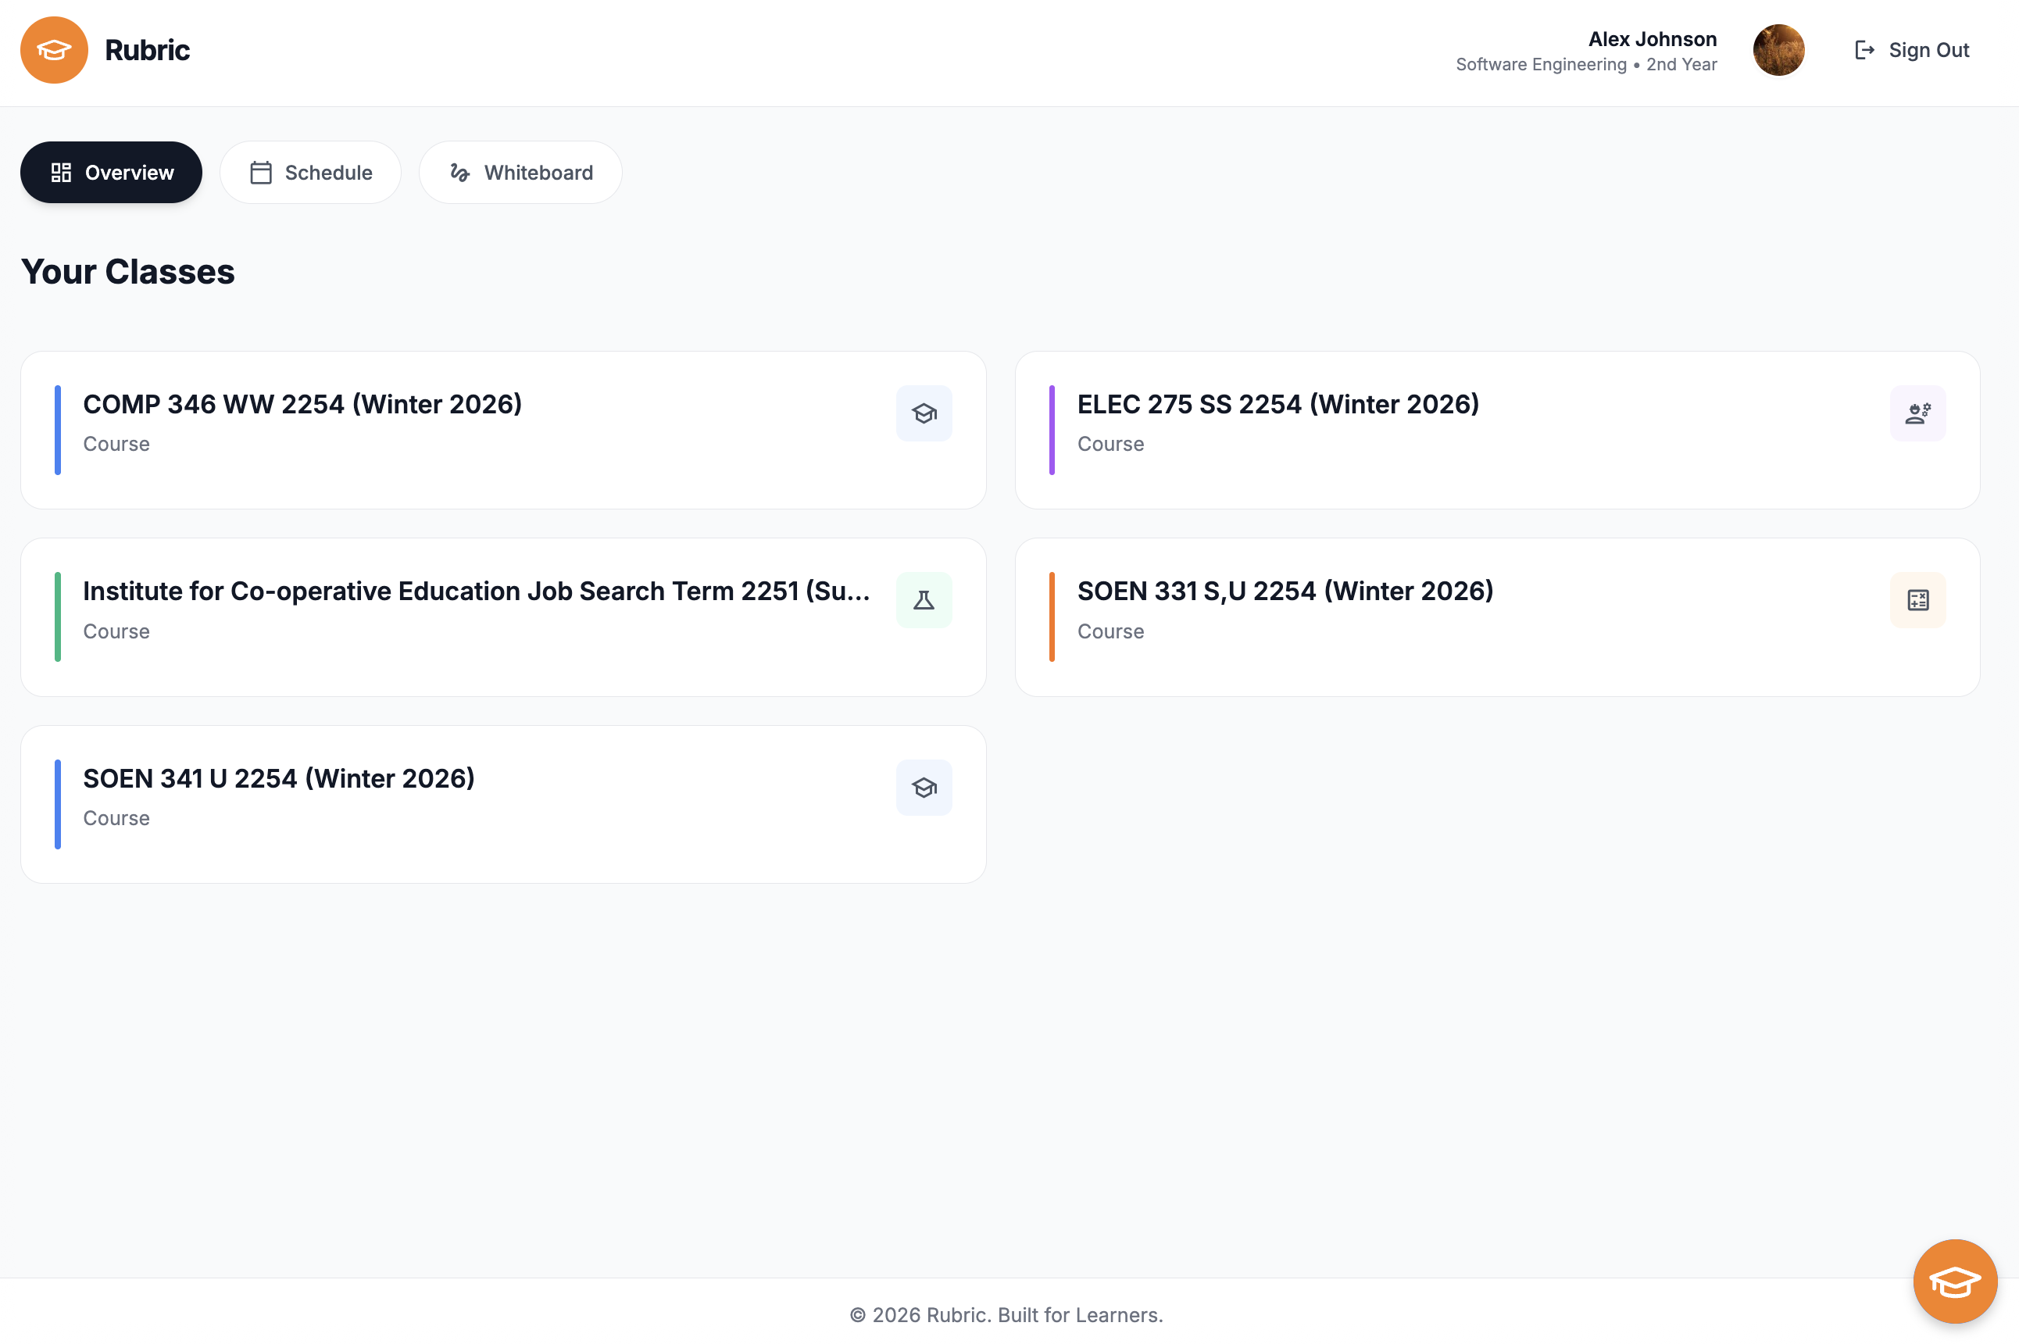Click the graduation cap icon on SOEN 341 card
This screenshot has width=2019, height=1344.
(924, 787)
